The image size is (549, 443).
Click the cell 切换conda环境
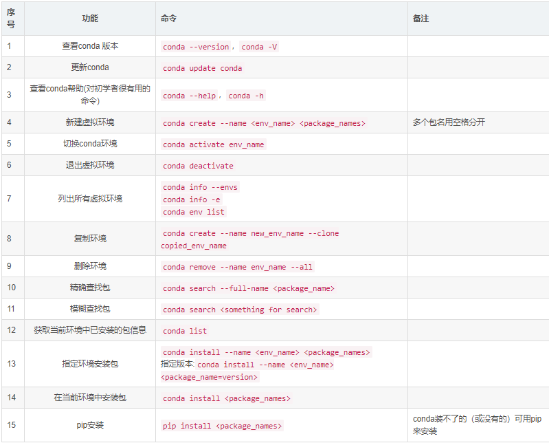[x=90, y=144]
